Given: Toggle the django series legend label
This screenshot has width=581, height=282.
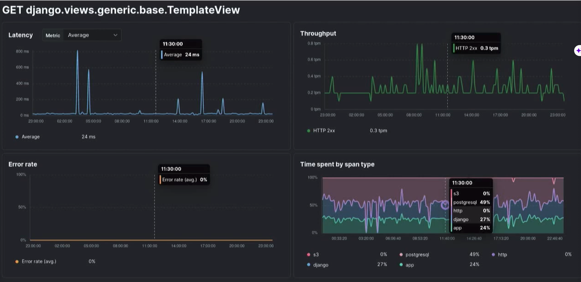Looking at the screenshot, I should coord(320,265).
